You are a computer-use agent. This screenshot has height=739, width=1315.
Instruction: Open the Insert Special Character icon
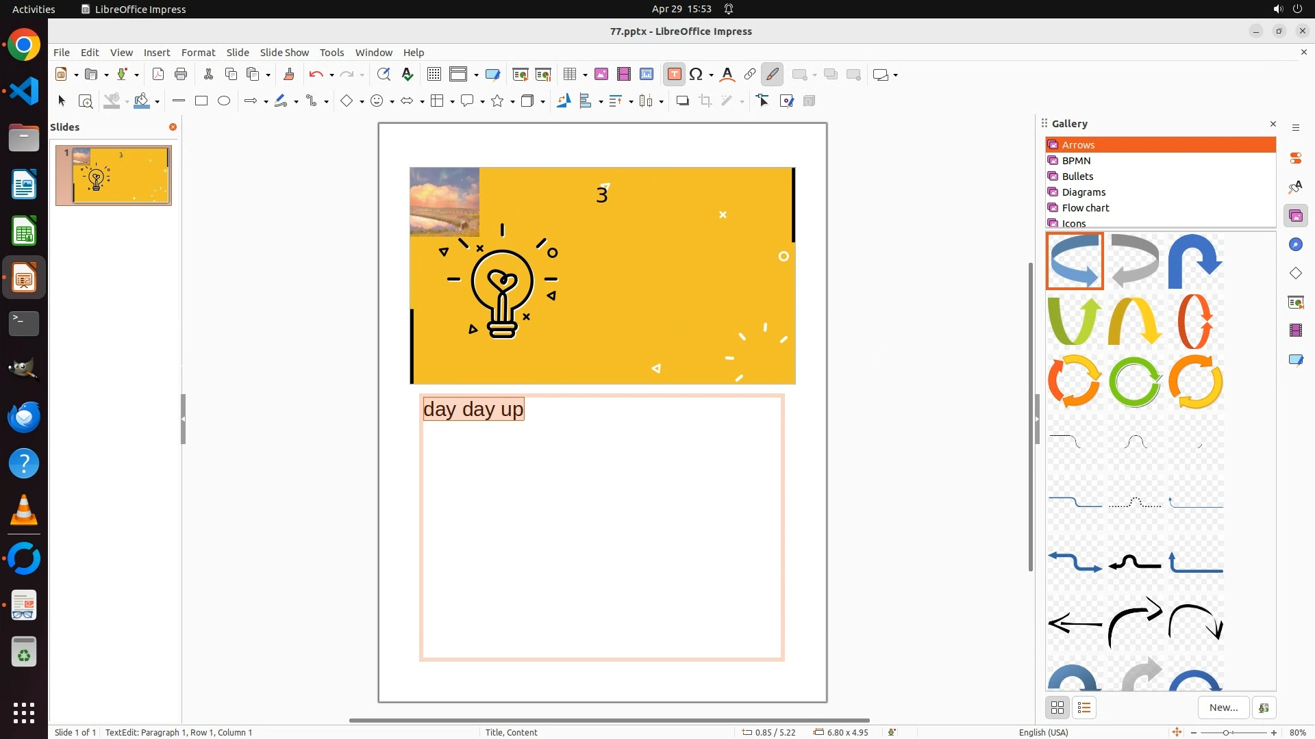[697, 75]
